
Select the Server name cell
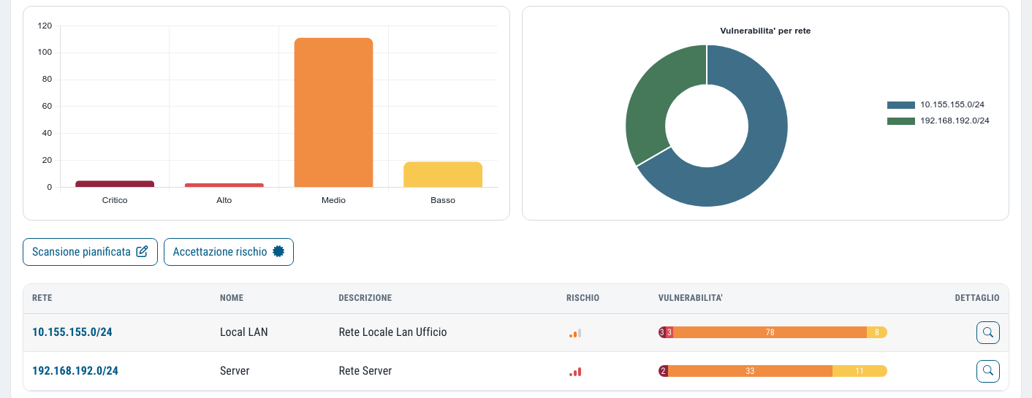tap(235, 370)
